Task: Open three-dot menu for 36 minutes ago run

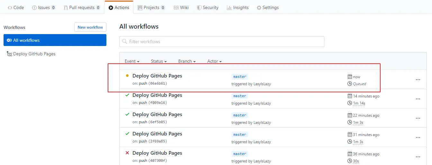Action: (418, 157)
